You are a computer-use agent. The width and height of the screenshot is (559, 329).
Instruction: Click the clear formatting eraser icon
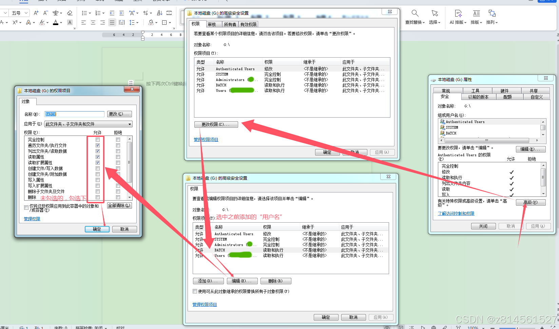click(x=70, y=13)
